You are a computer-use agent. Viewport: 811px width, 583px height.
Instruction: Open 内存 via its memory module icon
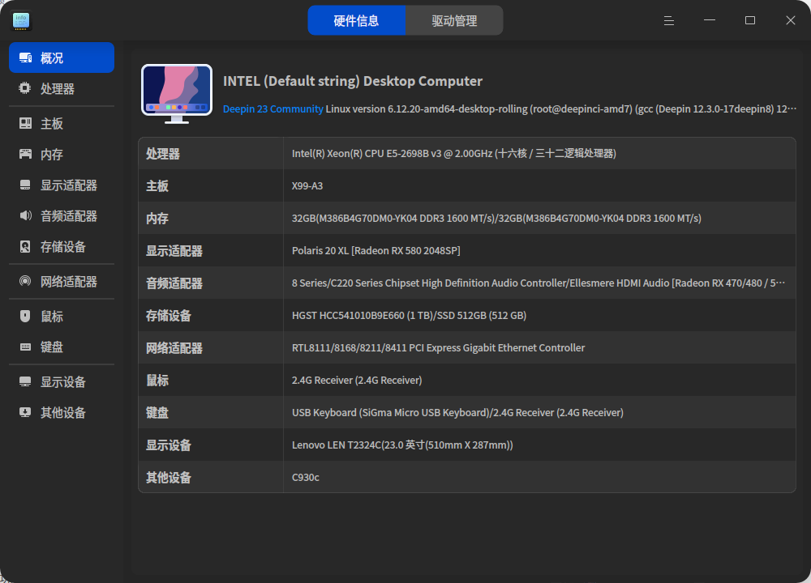25,154
